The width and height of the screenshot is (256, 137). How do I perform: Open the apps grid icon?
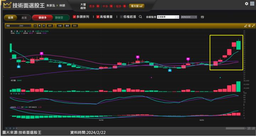(x=252, y=4)
